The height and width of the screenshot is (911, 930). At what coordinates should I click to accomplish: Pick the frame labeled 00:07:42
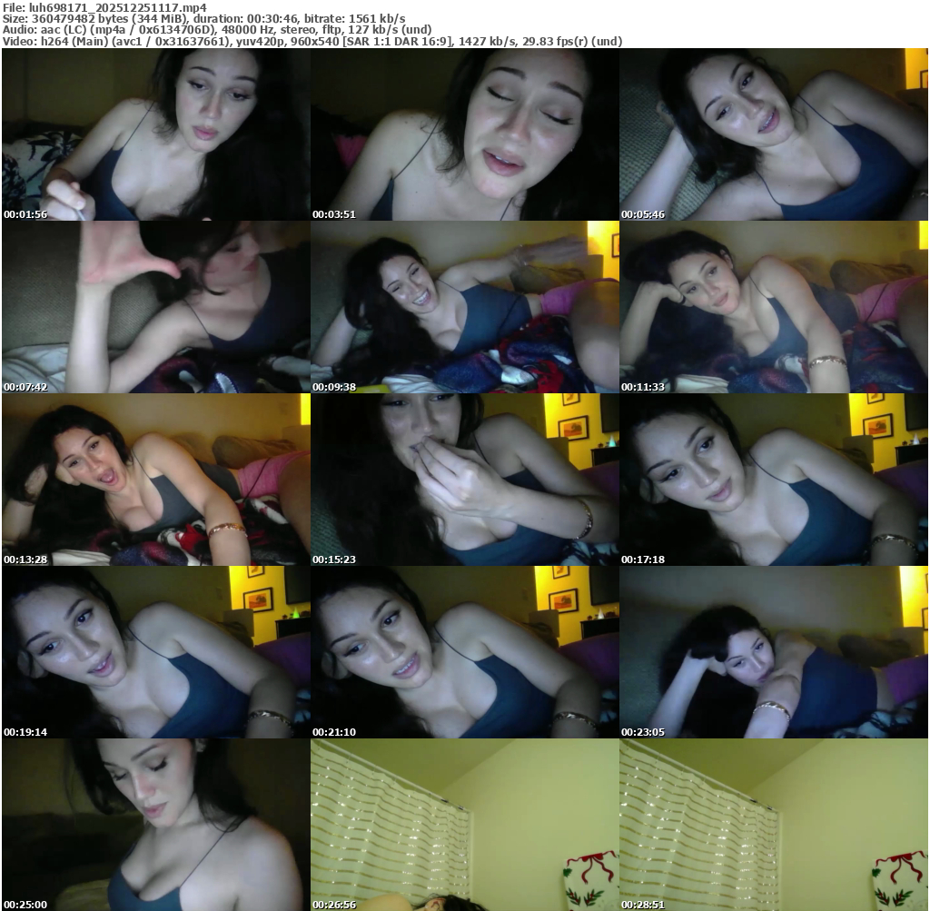(x=155, y=307)
